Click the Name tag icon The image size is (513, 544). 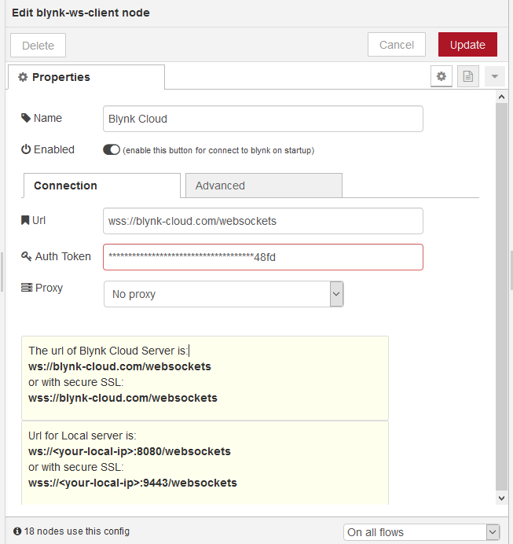pyautogui.click(x=26, y=118)
